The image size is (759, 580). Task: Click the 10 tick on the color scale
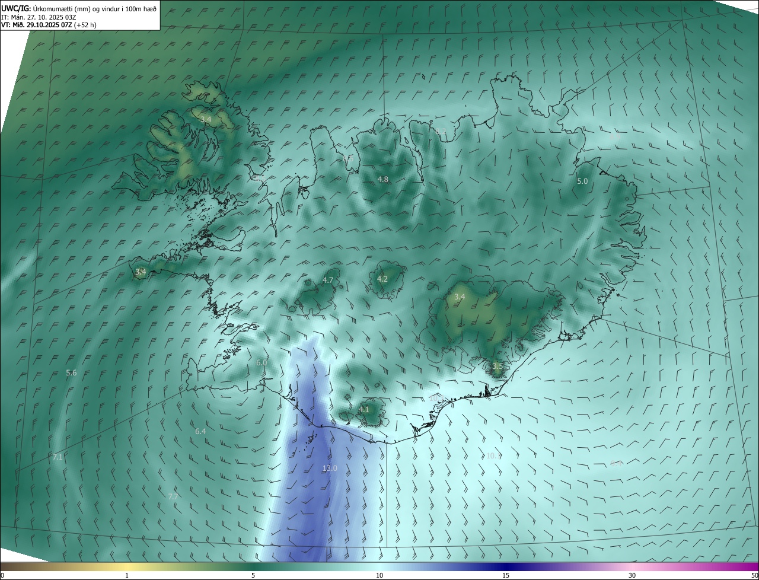(x=379, y=575)
